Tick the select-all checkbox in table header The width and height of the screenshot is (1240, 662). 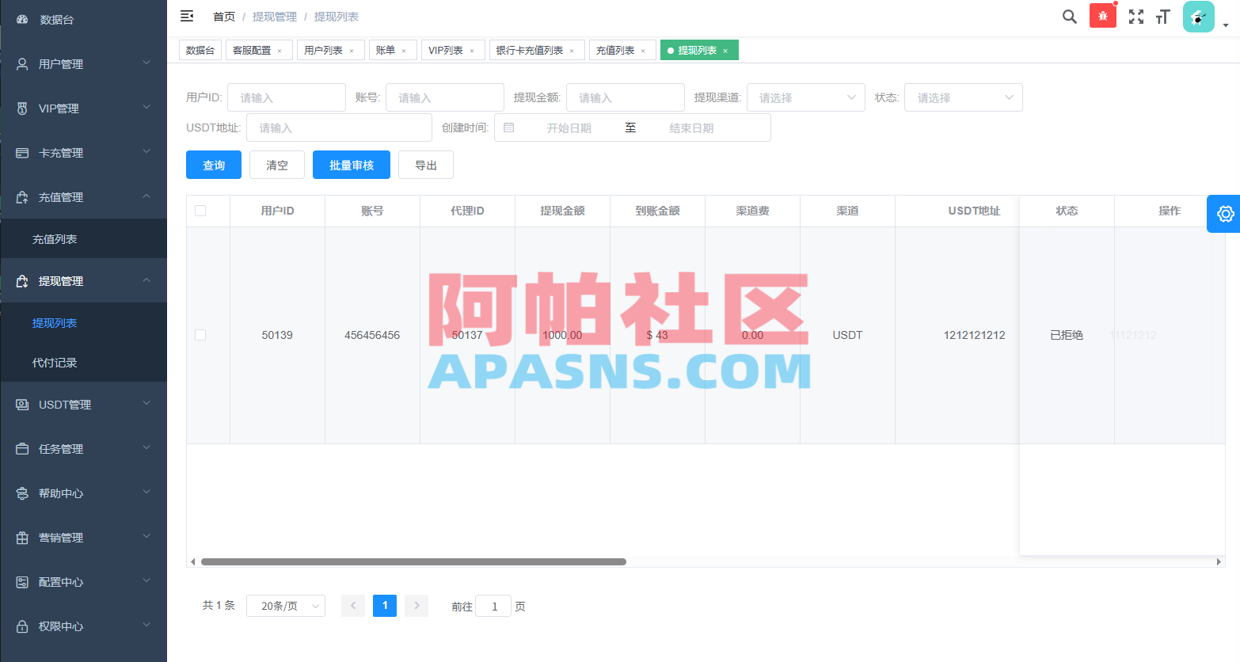(x=200, y=211)
